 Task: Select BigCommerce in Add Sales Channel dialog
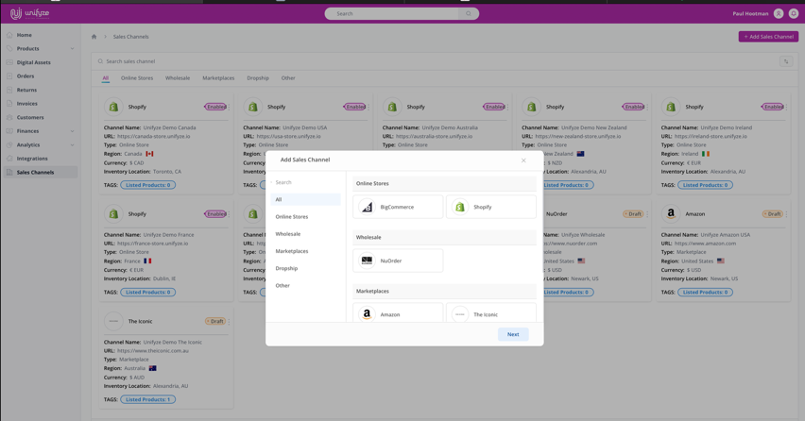(x=398, y=207)
